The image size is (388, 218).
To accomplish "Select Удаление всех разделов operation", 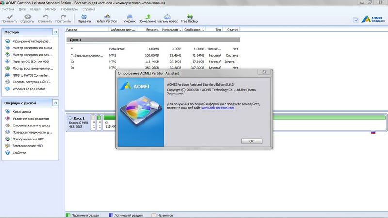I will [31, 119].
